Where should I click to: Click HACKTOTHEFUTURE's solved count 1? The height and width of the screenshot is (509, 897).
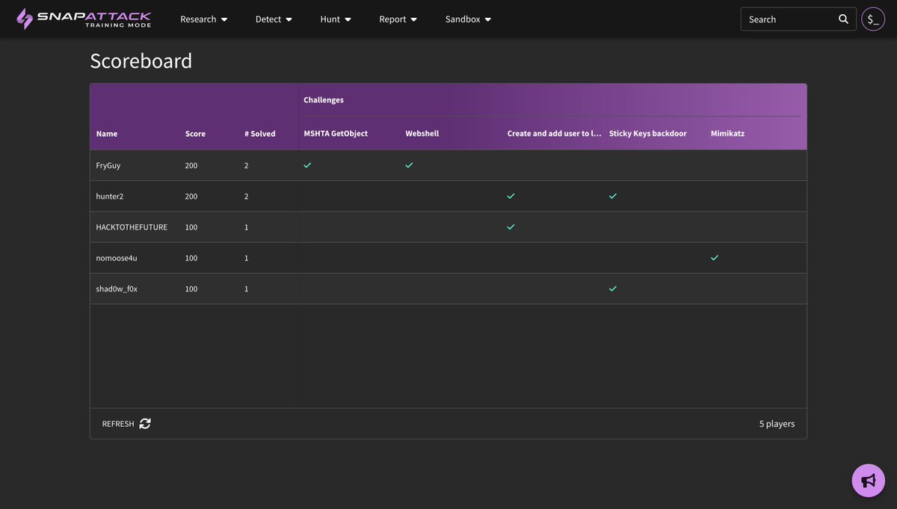point(247,227)
